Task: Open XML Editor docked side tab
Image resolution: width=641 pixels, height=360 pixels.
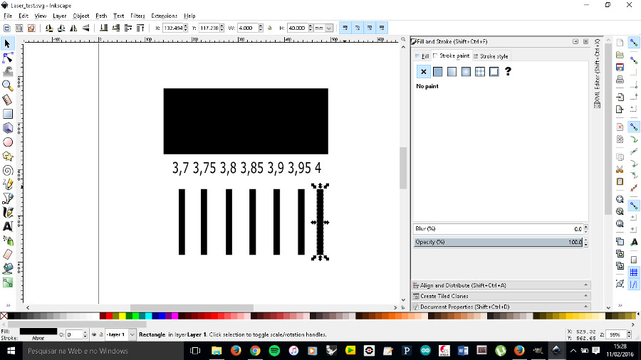Action: click(x=598, y=73)
